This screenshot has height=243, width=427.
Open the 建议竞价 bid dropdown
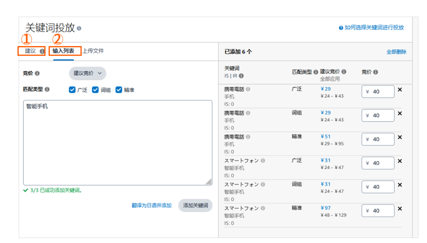(x=87, y=73)
